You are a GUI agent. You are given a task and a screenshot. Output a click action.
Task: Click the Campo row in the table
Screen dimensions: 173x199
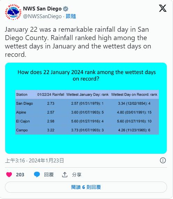pos(87,130)
